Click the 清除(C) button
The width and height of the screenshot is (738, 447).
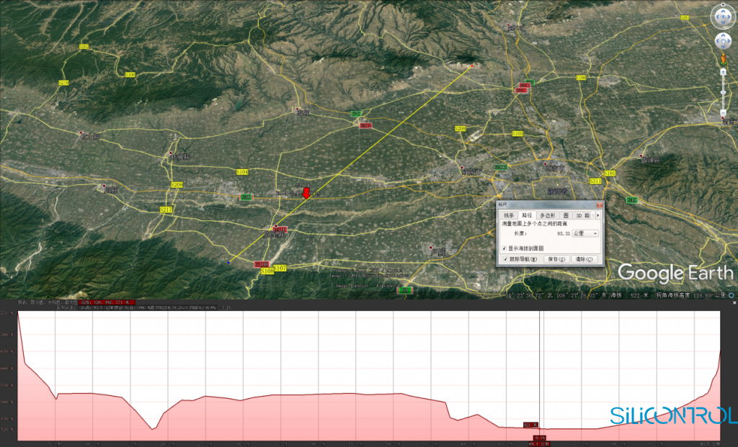584,259
